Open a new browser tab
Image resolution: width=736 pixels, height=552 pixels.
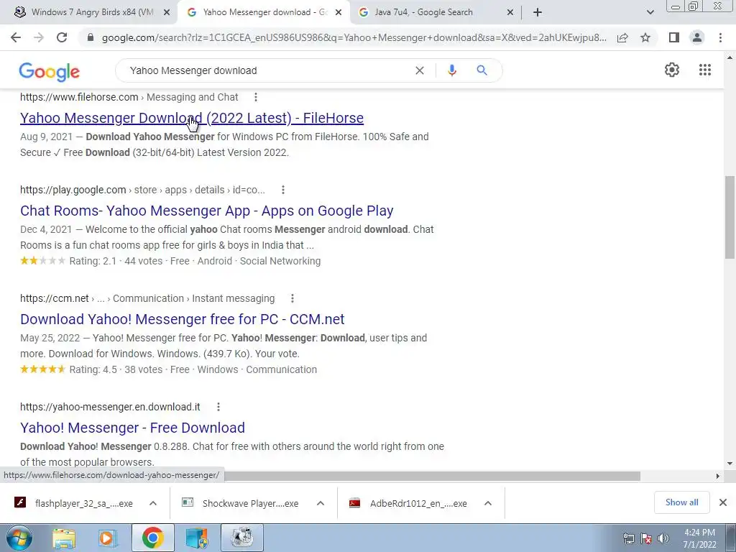coord(538,12)
